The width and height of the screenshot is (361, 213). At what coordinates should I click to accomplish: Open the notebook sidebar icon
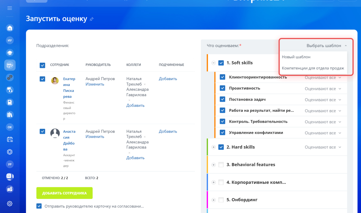10,102
